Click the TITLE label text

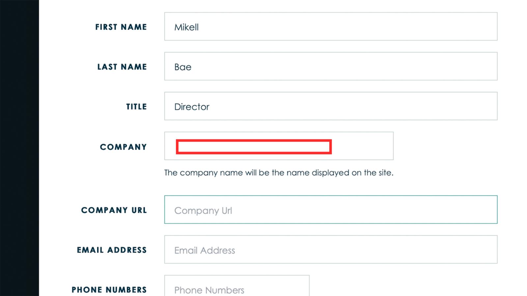pyautogui.click(x=136, y=107)
